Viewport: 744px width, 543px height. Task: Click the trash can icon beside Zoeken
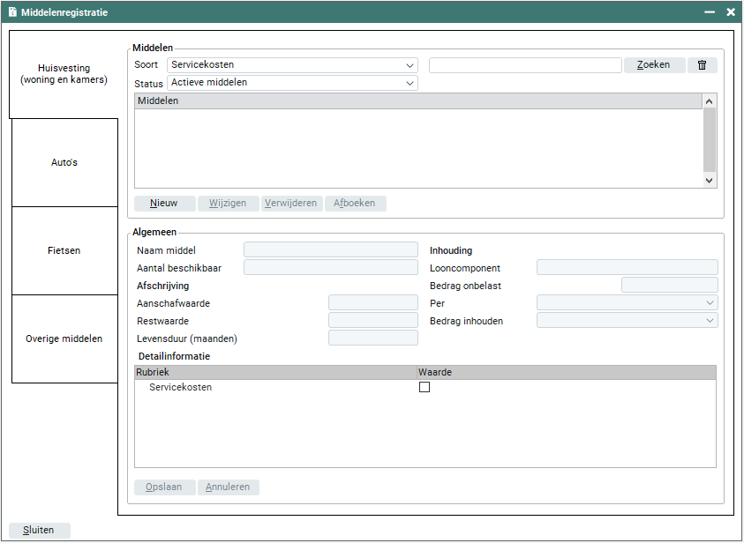coord(702,65)
